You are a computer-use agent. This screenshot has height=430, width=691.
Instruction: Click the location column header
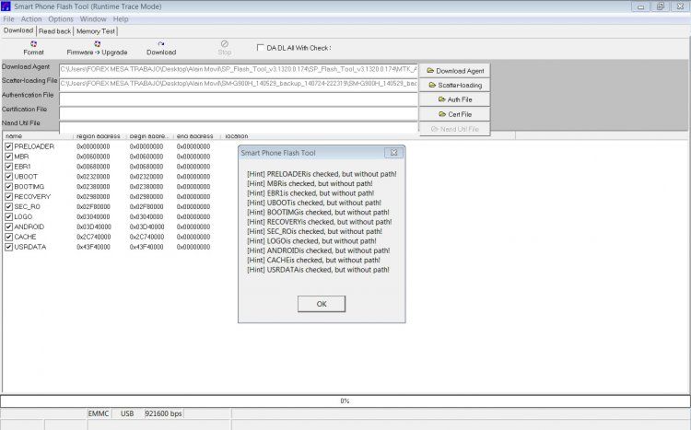[368, 136]
